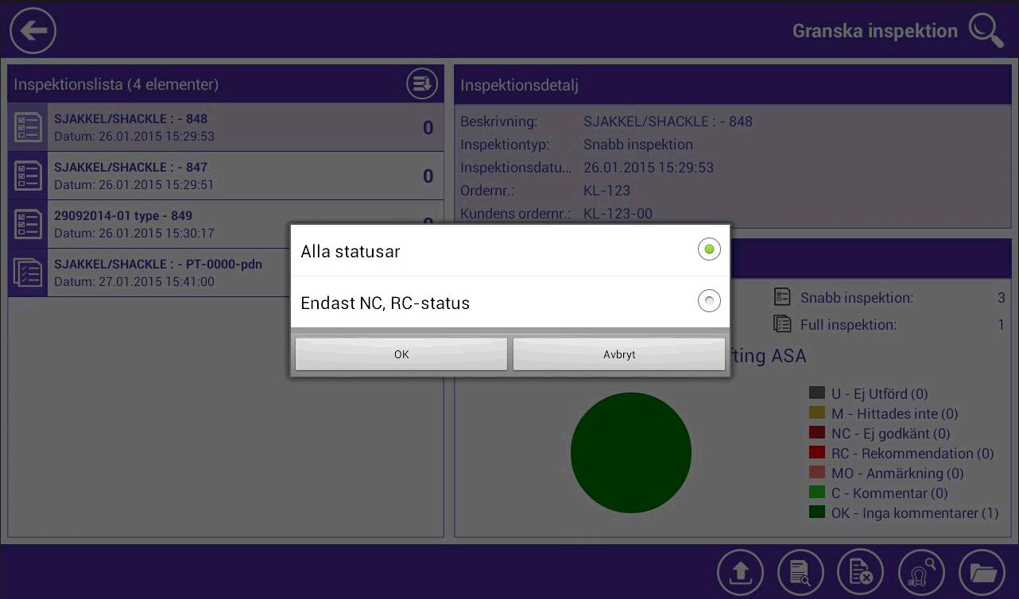Tap 'Datum: 26.01.2015 15:30:17' line
The height and width of the screenshot is (599, 1019).
[134, 233]
